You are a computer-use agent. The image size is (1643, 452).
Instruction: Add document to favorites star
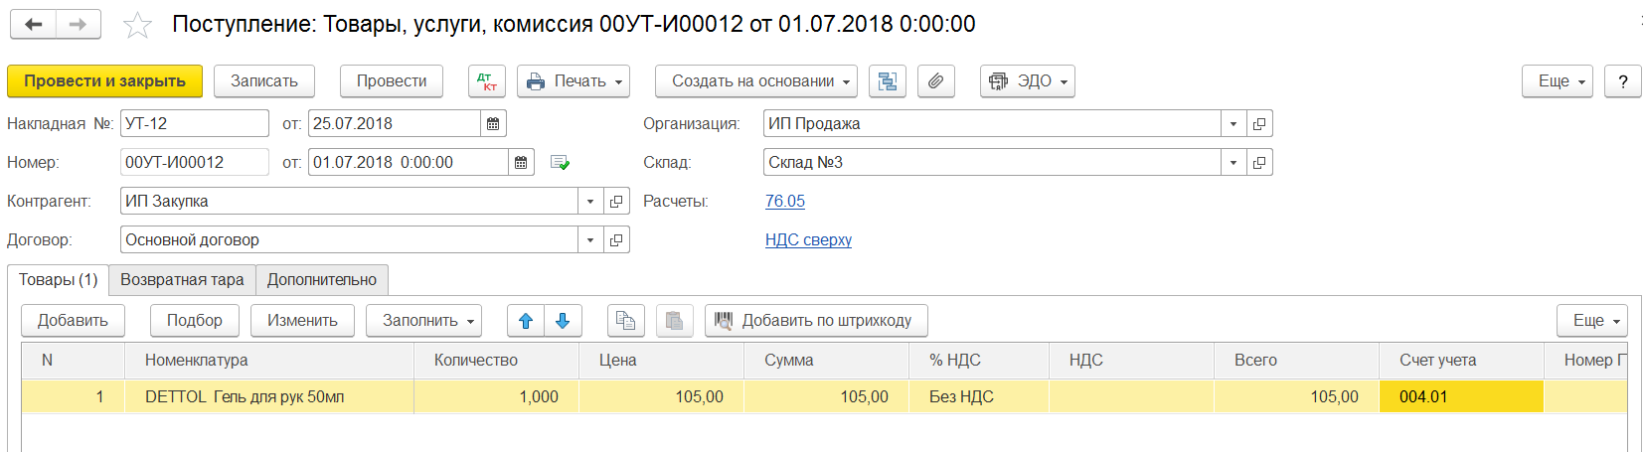click(137, 25)
